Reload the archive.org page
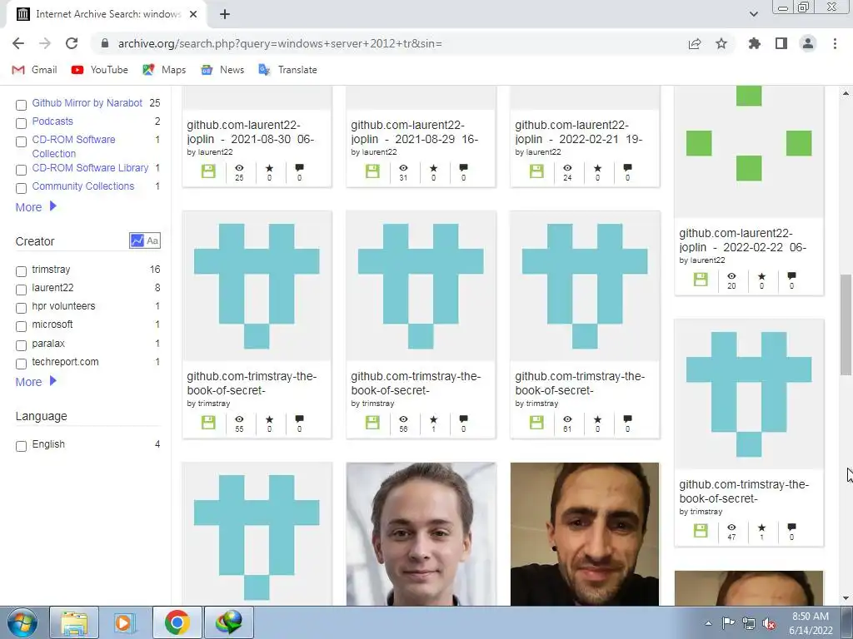Image resolution: width=853 pixels, height=639 pixels. point(72,43)
